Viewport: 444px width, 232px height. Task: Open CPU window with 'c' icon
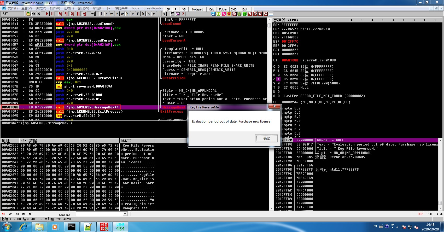133,14
